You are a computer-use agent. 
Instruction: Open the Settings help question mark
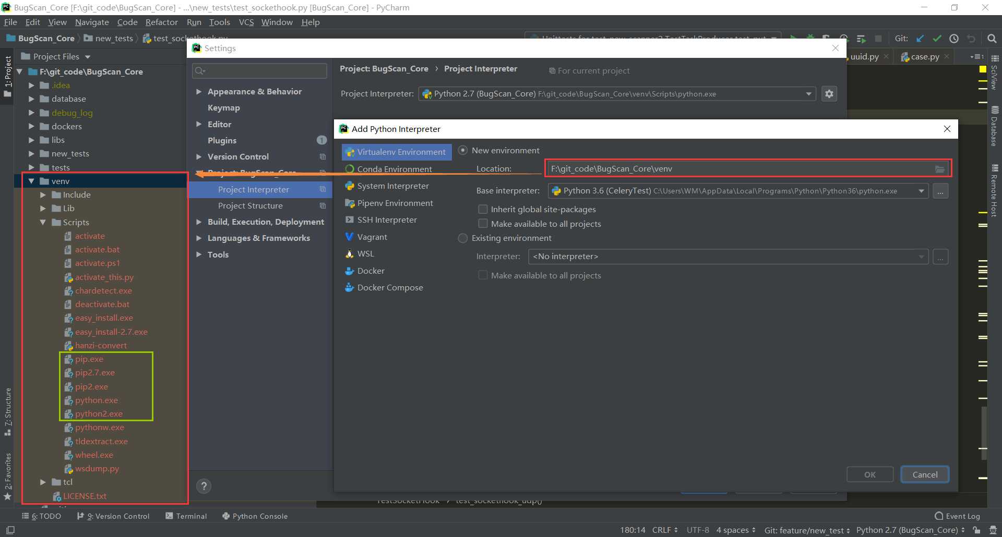[x=204, y=486]
